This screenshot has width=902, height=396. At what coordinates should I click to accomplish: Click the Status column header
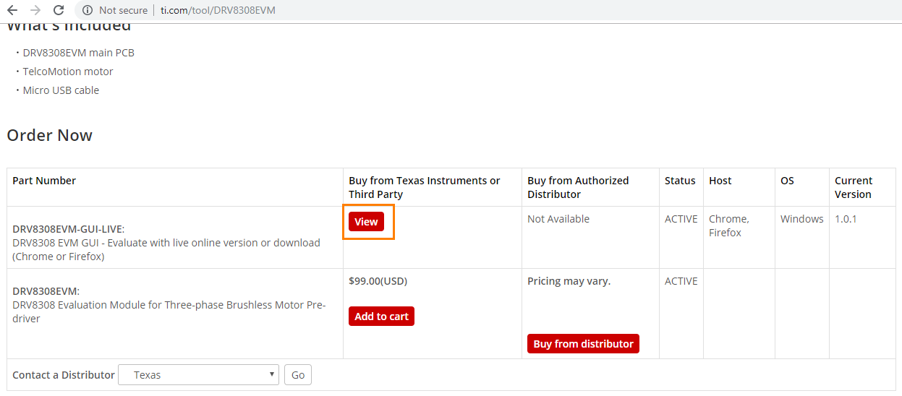tap(680, 181)
